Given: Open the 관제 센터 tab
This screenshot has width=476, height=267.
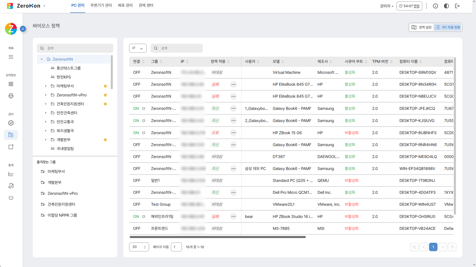Looking at the screenshot, I should (146, 6).
